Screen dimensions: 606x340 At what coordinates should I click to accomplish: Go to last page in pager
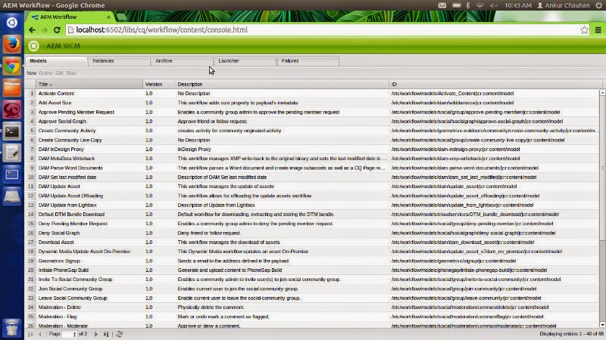pyautogui.click(x=105, y=334)
